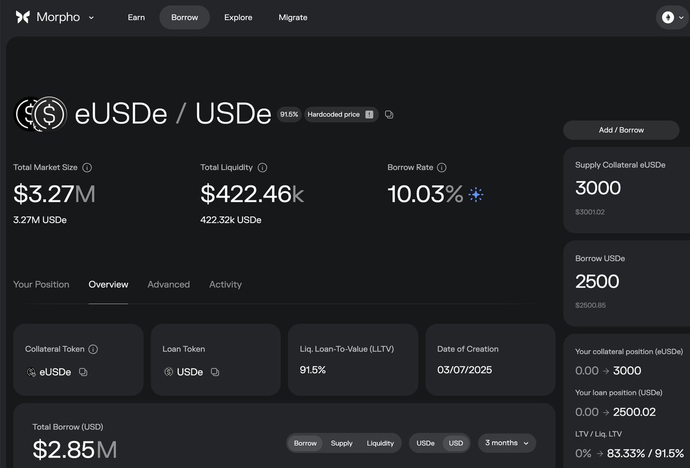Click the 91.5% value in the LLTV card

point(313,370)
